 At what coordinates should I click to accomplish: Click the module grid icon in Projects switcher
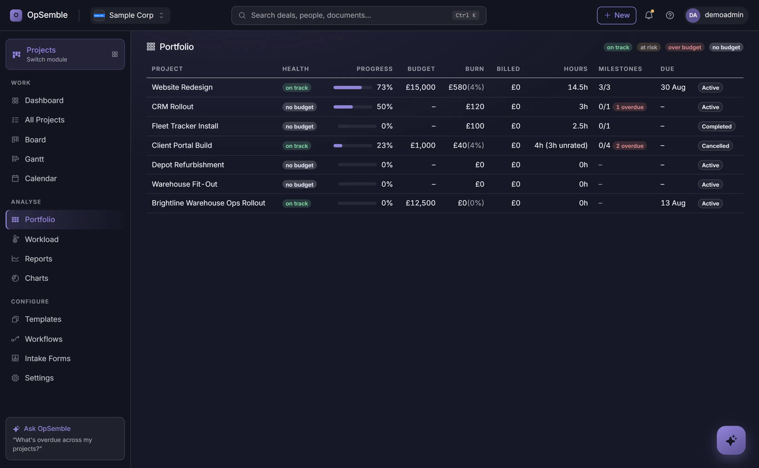tap(115, 54)
